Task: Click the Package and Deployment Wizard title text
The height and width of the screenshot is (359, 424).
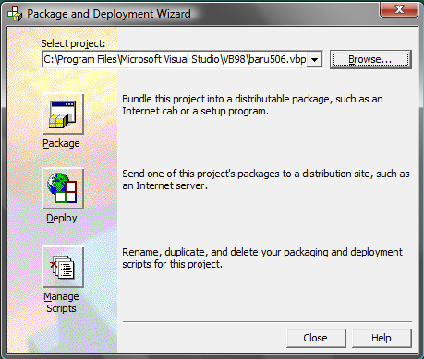Action: (x=109, y=14)
